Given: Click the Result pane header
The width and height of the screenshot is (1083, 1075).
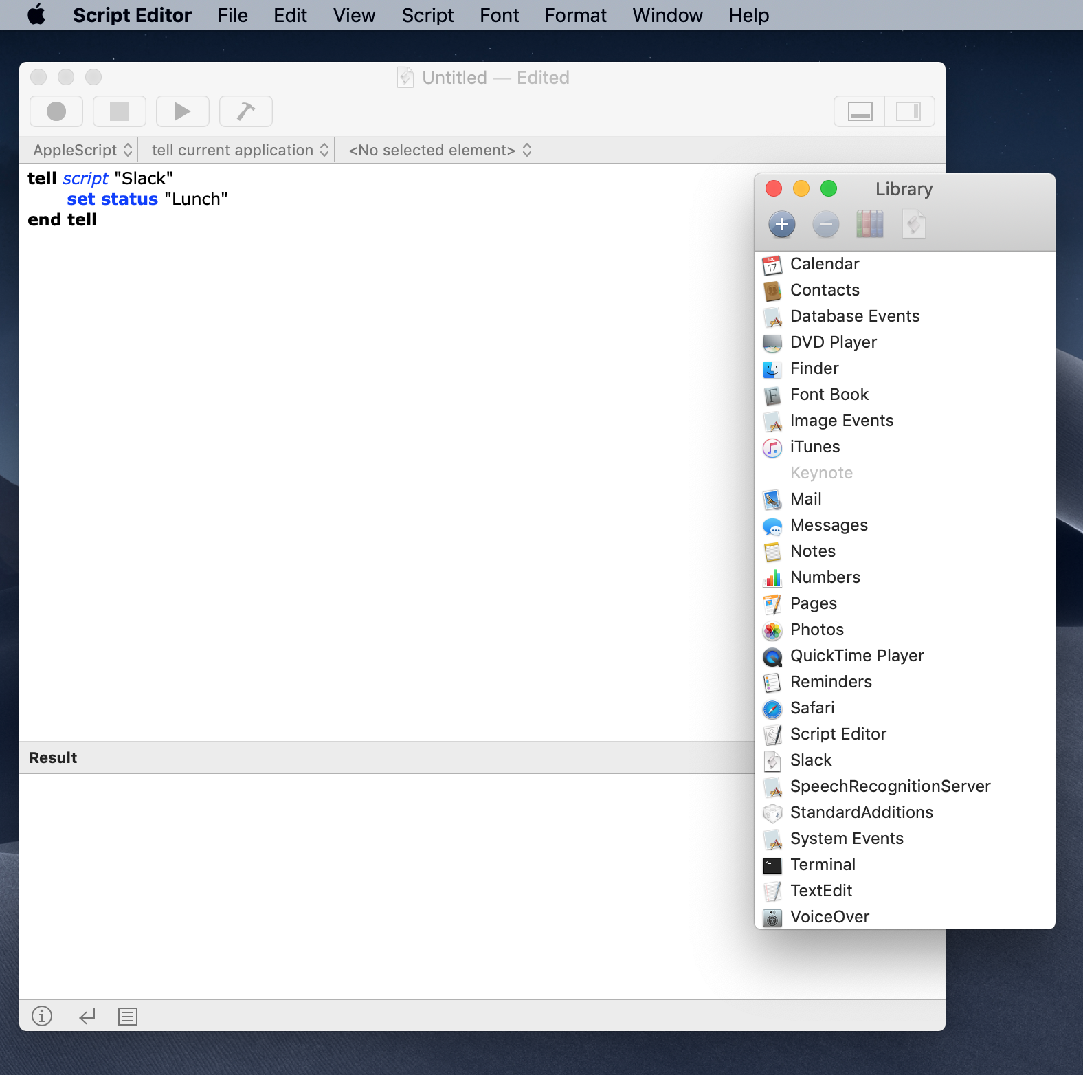Looking at the screenshot, I should pyautogui.click(x=387, y=757).
